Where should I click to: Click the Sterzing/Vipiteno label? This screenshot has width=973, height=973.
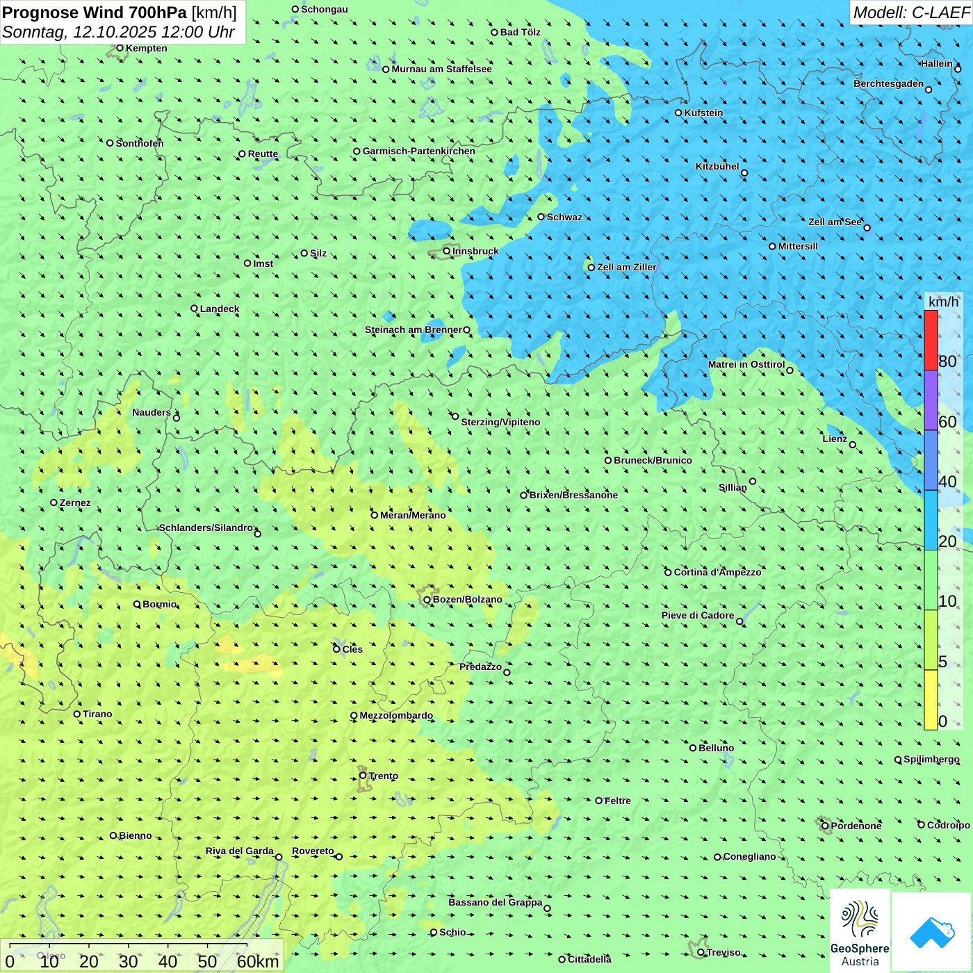point(500,422)
